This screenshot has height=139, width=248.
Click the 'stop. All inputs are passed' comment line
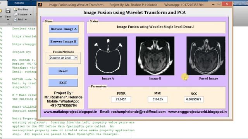(65, 134)
